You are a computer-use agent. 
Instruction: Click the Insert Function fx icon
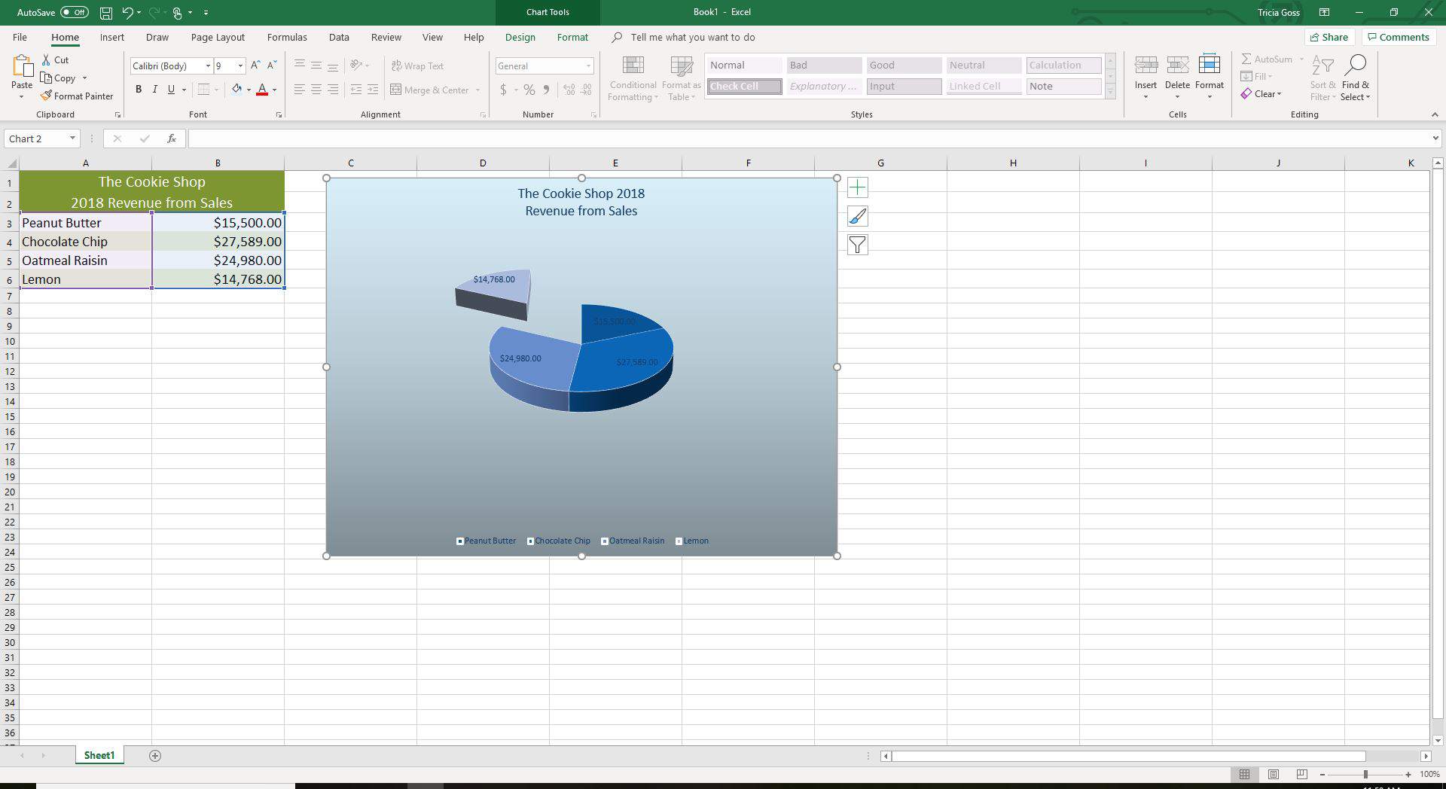172,139
